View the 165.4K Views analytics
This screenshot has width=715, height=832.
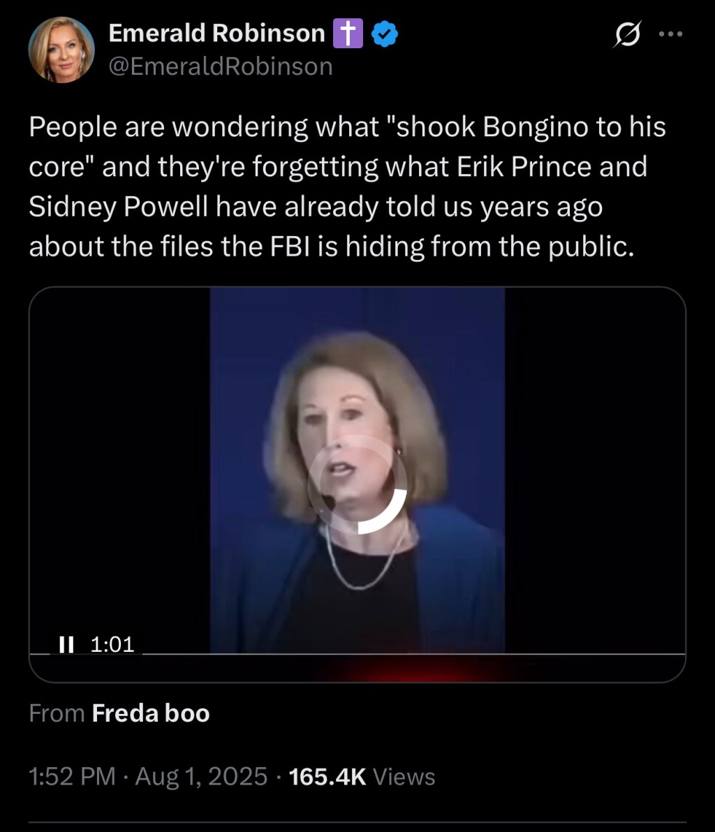[362, 776]
